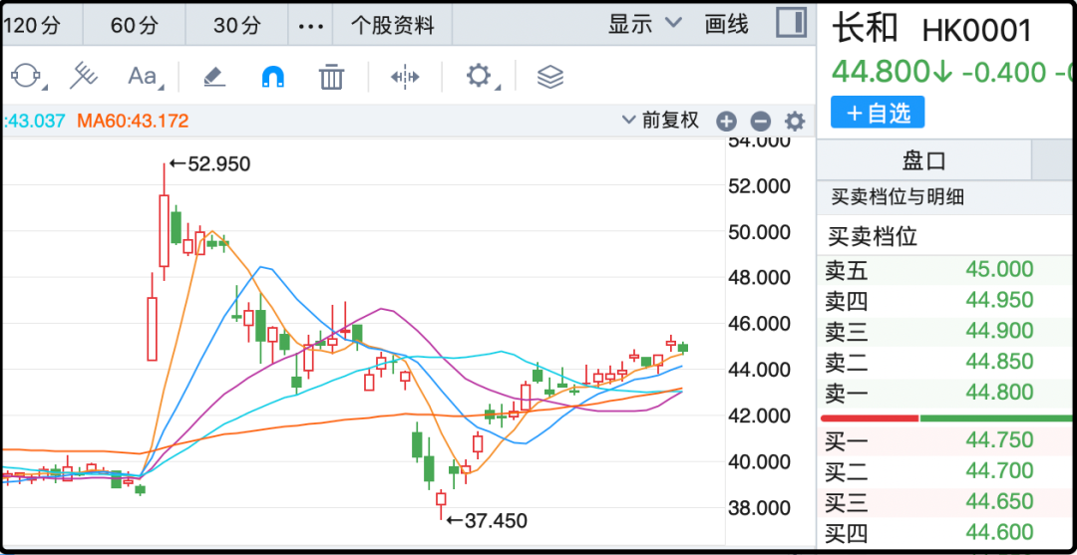Select the fan line drawing tool

[84, 76]
